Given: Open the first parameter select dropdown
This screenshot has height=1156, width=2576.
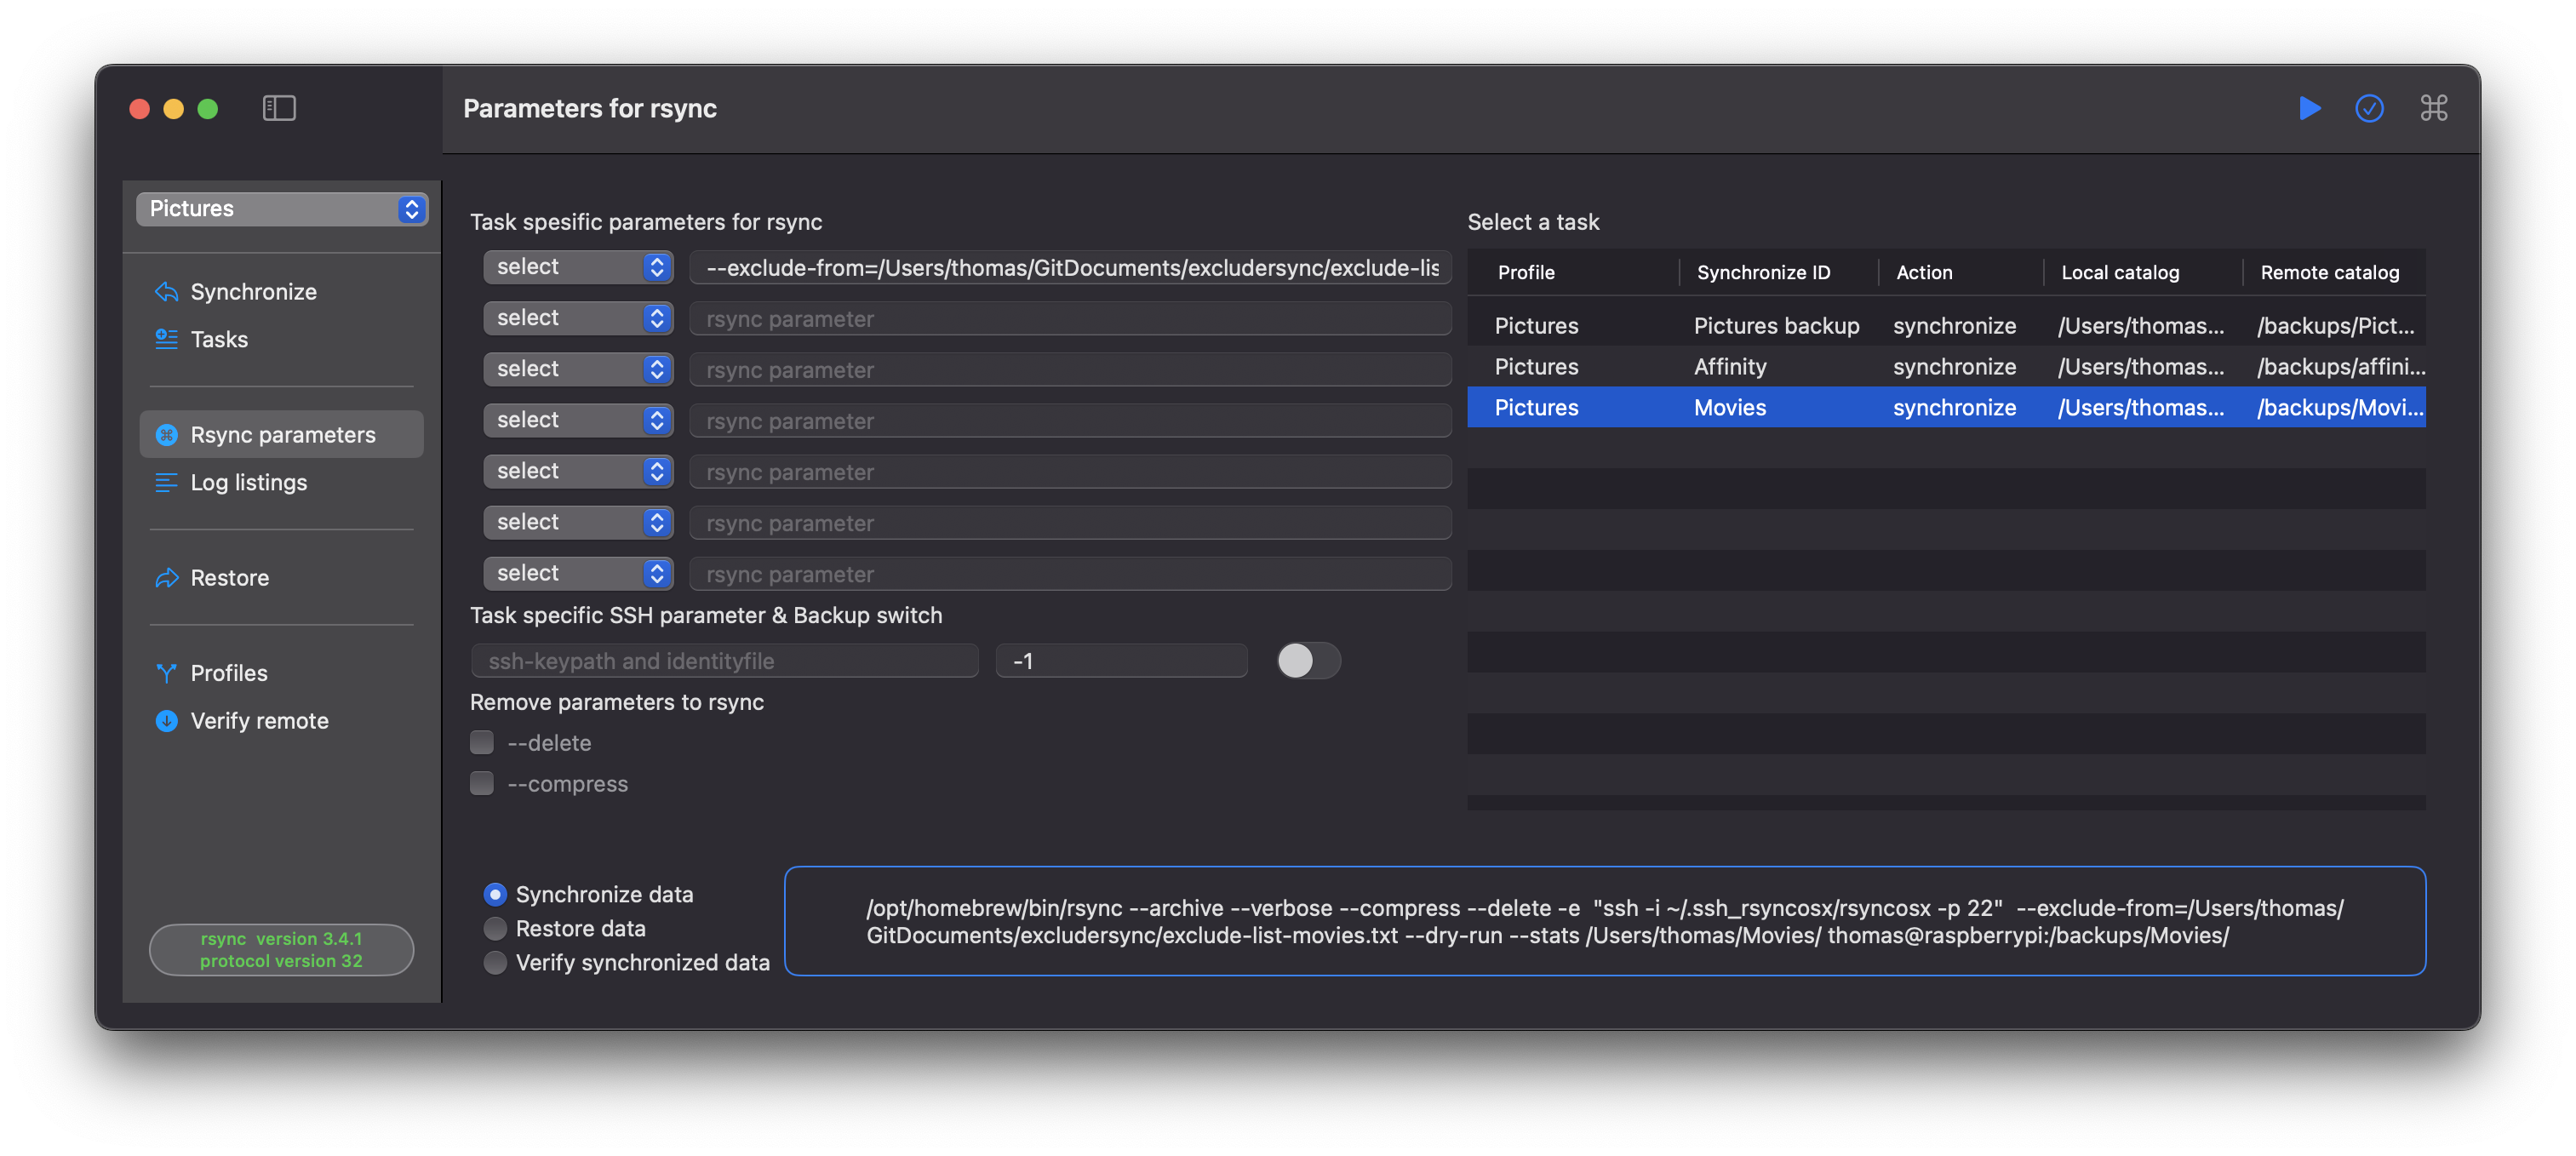Looking at the screenshot, I should coord(578,267).
